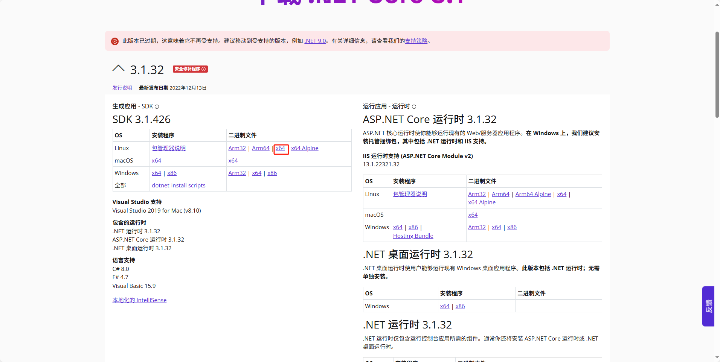Download SDK Linux x64 Alpine binary
Image resolution: width=720 pixels, height=362 pixels.
(x=305, y=148)
